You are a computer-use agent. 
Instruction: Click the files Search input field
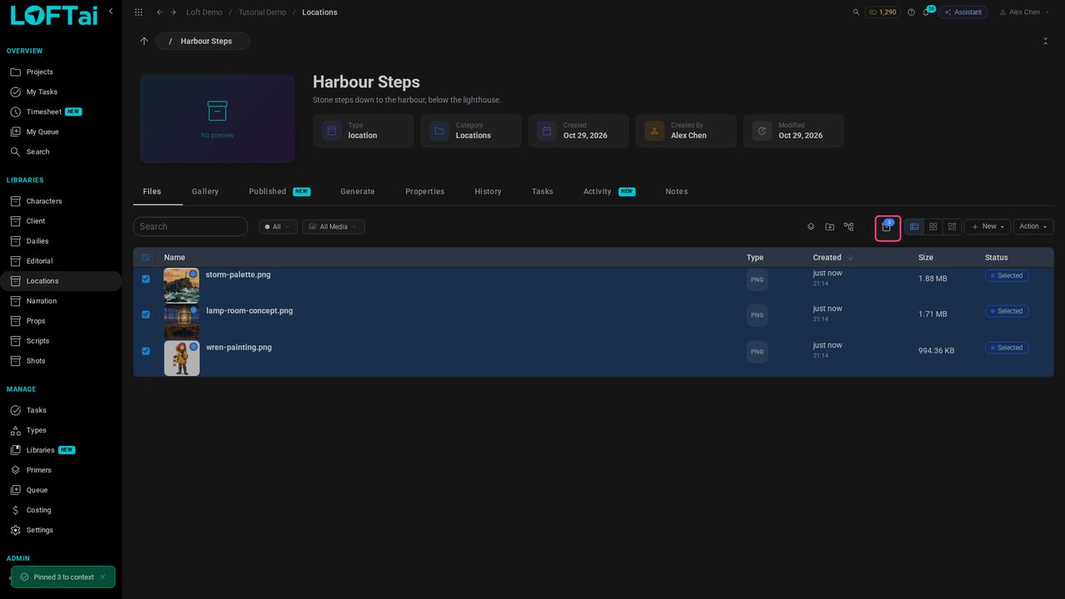point(191,226)
